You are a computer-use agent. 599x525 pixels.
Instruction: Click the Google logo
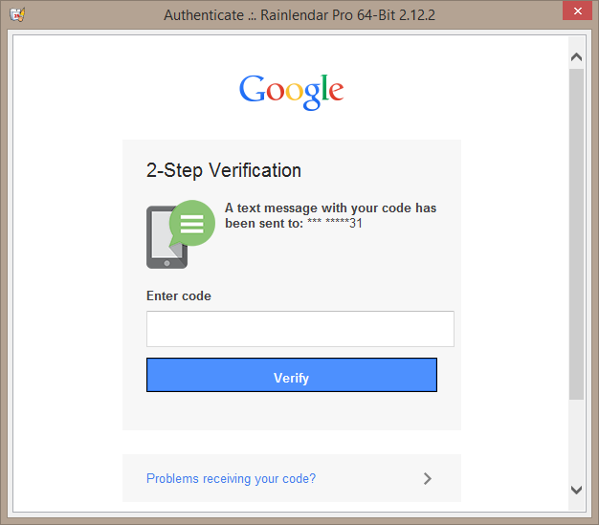coord(292,92)
